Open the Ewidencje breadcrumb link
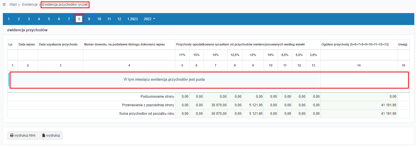 pyautogui.click(x=30, y=5)
